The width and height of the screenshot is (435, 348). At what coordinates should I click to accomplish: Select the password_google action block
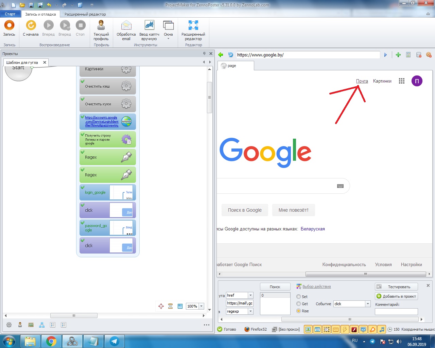108,228
